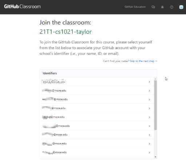The height and width of the screenshot is (166, 186).
Task: Click the GitHub Classroom logo
Action: [22, 7]
